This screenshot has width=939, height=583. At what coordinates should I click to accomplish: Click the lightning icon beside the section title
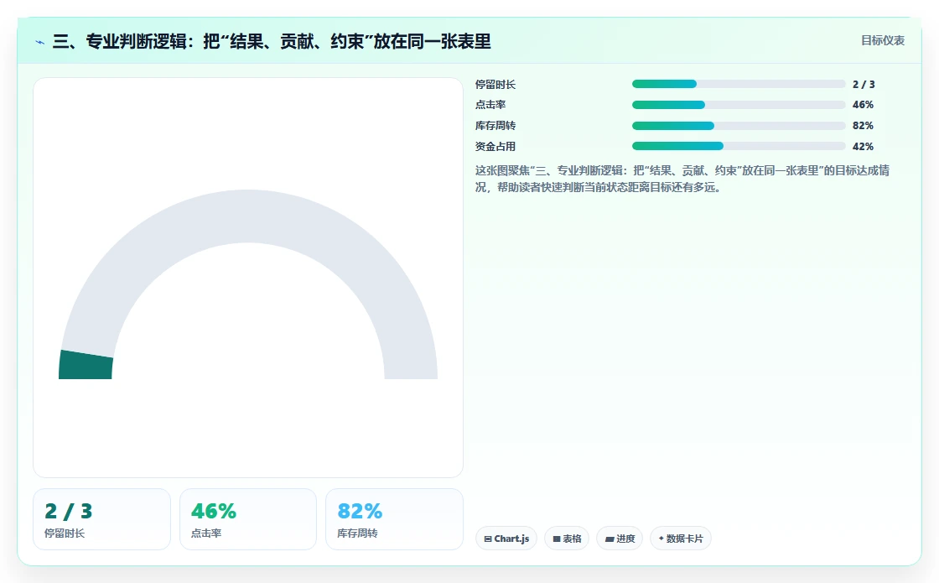point(40,42)
